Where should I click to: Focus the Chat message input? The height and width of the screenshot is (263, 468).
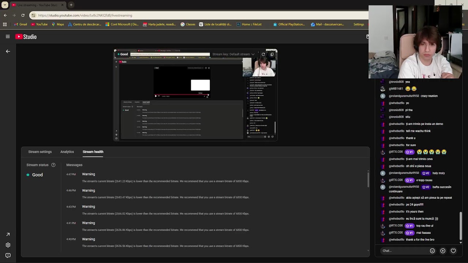pos(404,251)
